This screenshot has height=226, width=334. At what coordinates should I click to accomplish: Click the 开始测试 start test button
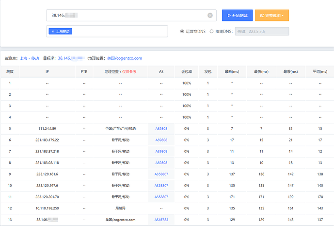[x=237, y=16]
